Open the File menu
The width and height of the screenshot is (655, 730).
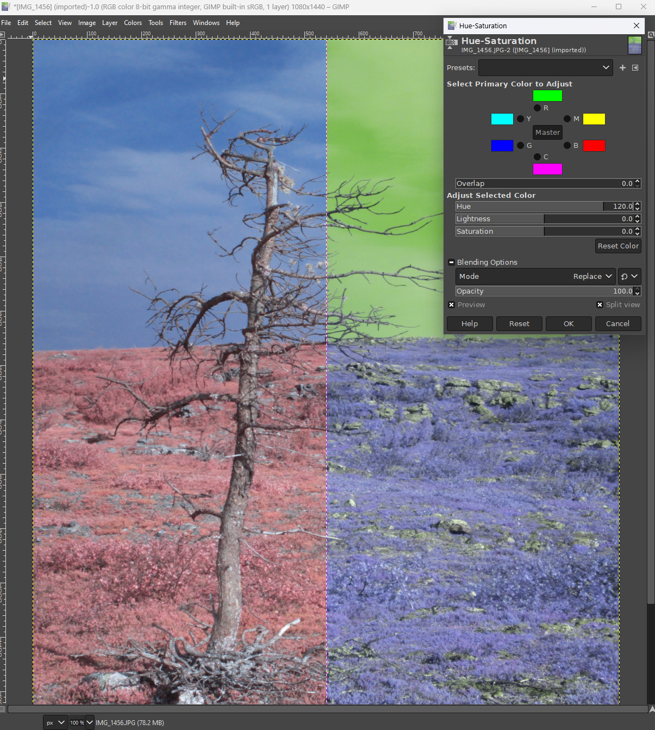6,23
